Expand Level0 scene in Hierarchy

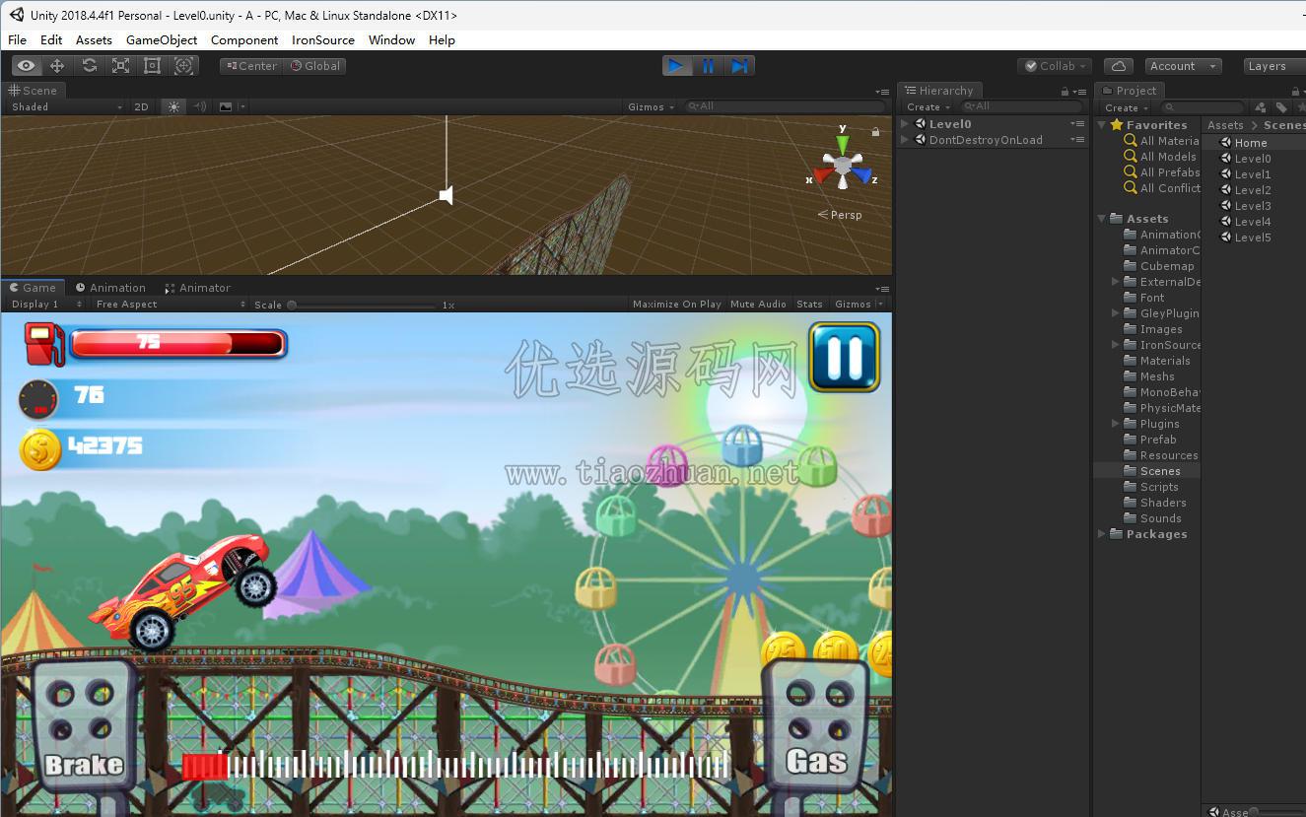905,124
